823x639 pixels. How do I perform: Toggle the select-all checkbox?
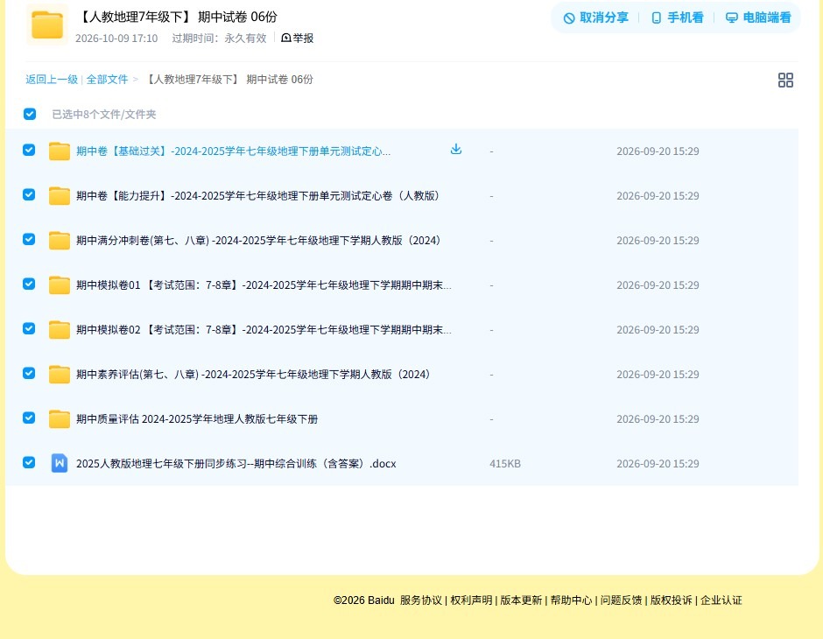click(30, 114)
